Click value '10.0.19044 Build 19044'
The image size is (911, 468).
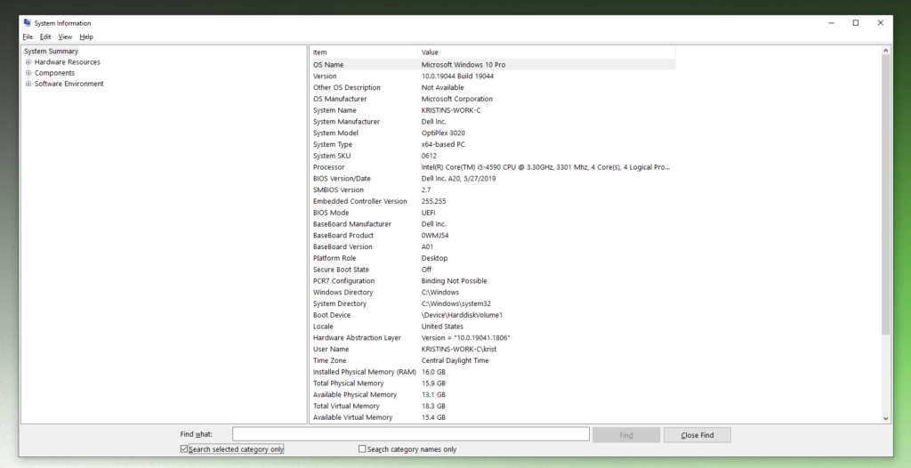point(457,77)
